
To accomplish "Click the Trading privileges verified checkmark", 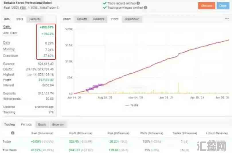I will (105, 8).
